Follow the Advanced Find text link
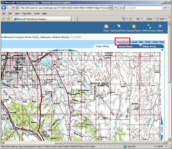Viewport: 172px width, 149px height. point(118,31)
